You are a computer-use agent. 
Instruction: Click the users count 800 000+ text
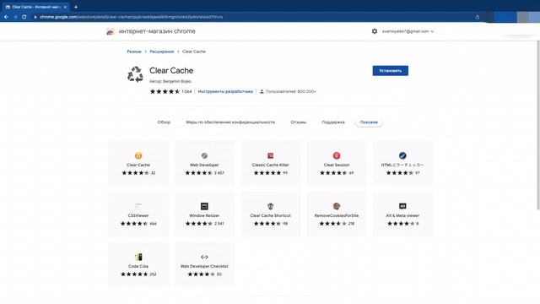pos(290,92)
